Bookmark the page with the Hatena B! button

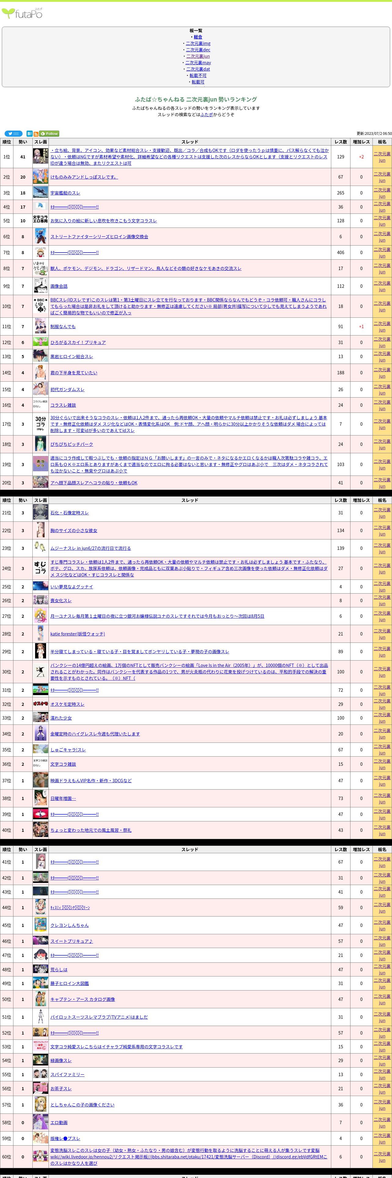coord(29,134)
